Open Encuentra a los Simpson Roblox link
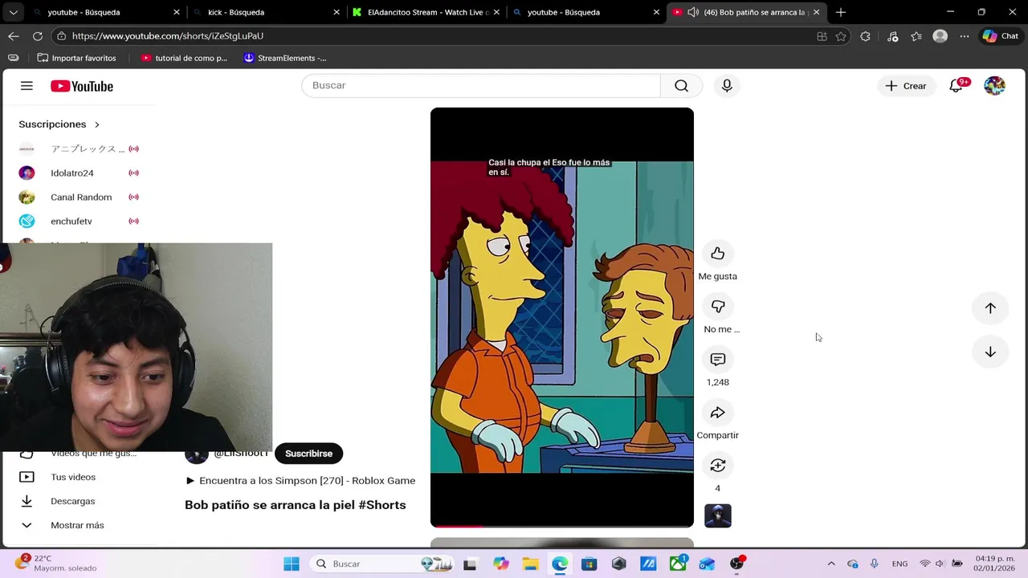Screen dimensions: 1028x578 [300, 481]
